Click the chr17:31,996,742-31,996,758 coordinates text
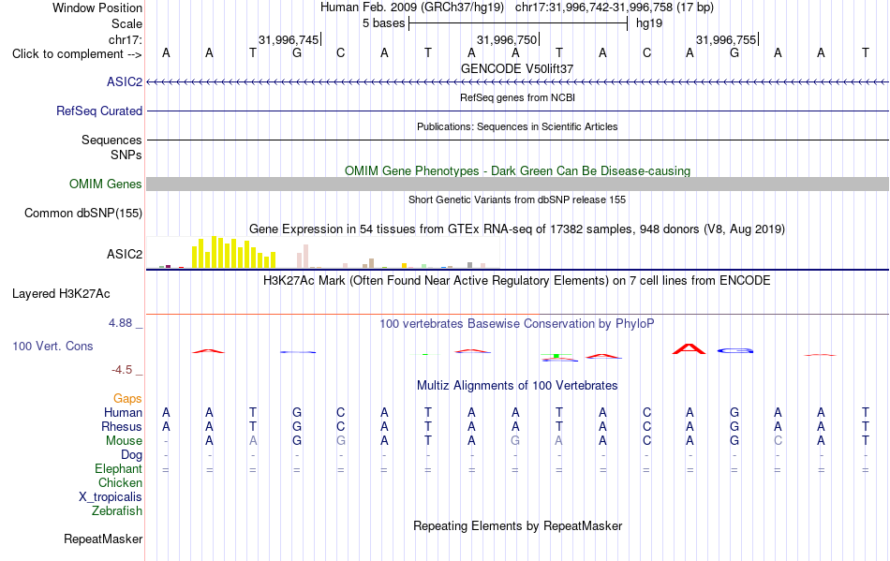This screenshot has width=890, height=561. [x=615, y=7]
